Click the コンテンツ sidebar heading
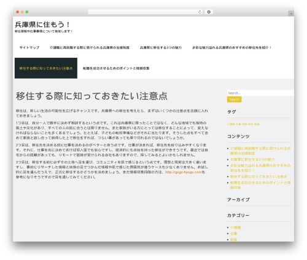Screen dimensions: 307x260 tap(238, 136)
